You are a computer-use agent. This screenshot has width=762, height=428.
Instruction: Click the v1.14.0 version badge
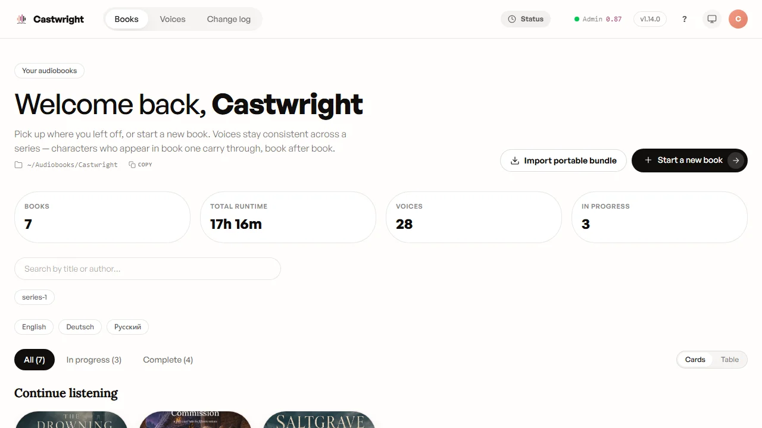650,19
